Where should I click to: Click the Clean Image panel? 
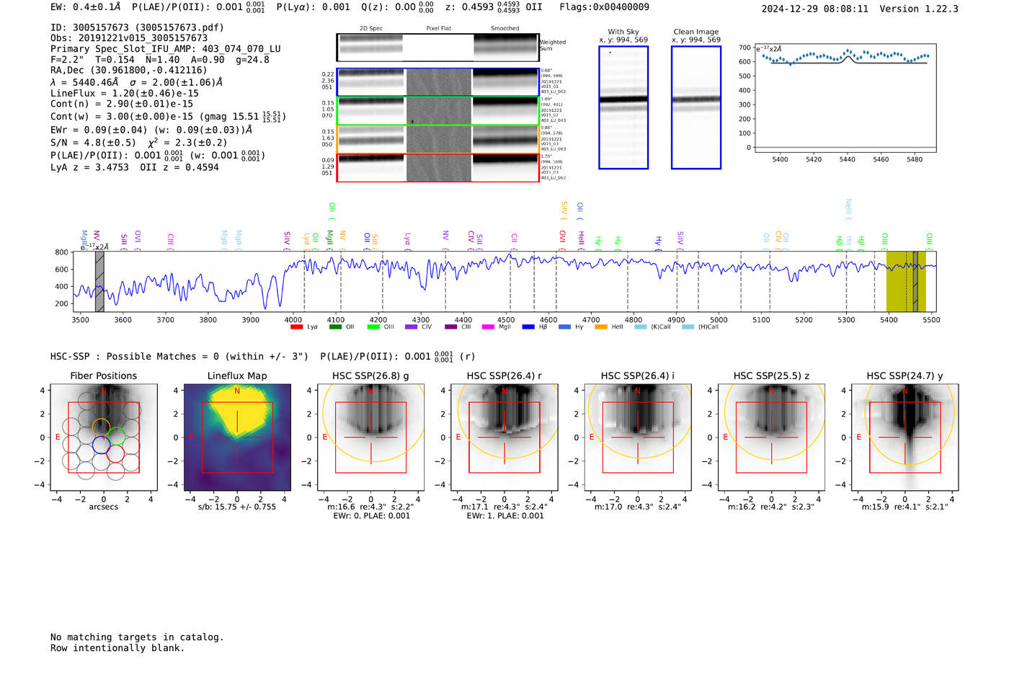(x=696, y=107)
